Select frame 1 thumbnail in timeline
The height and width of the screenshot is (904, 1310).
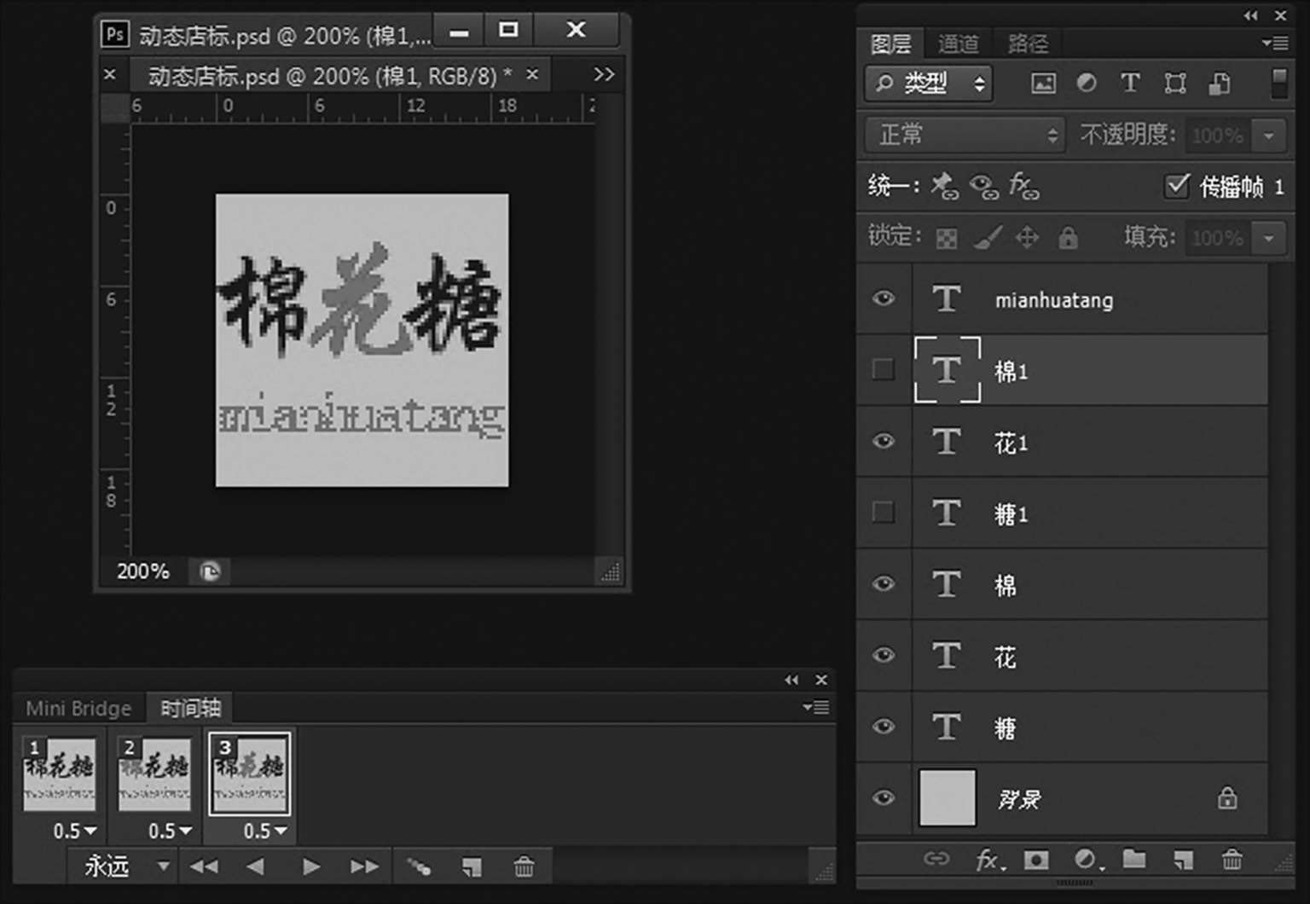point(59,774)
